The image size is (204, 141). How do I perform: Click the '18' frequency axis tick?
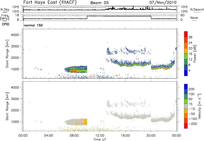point(17,15)
